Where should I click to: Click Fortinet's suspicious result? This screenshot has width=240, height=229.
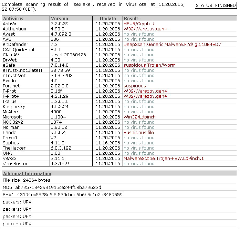tap(135, 86)
